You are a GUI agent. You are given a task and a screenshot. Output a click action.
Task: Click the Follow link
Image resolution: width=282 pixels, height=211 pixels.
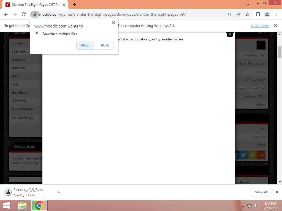(261, 104)
